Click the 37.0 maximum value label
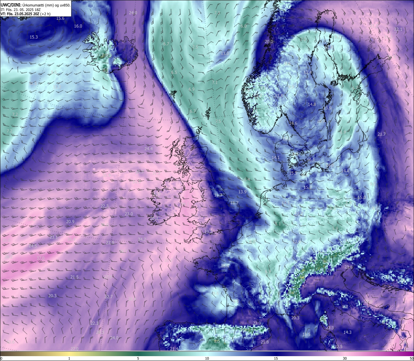This screenshot has height=361, width=414. (x=40, y=258)
